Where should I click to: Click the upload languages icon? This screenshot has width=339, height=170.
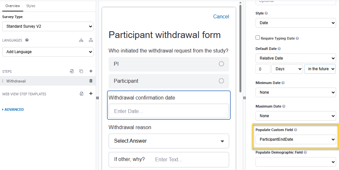click(91, 40)
